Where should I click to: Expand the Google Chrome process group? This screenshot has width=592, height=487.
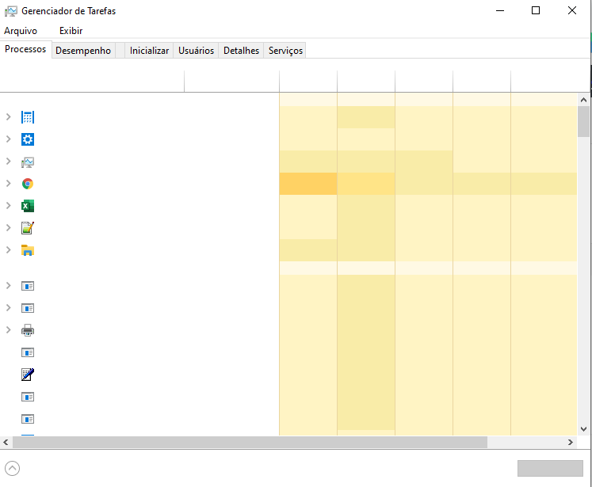coord(8,184)
